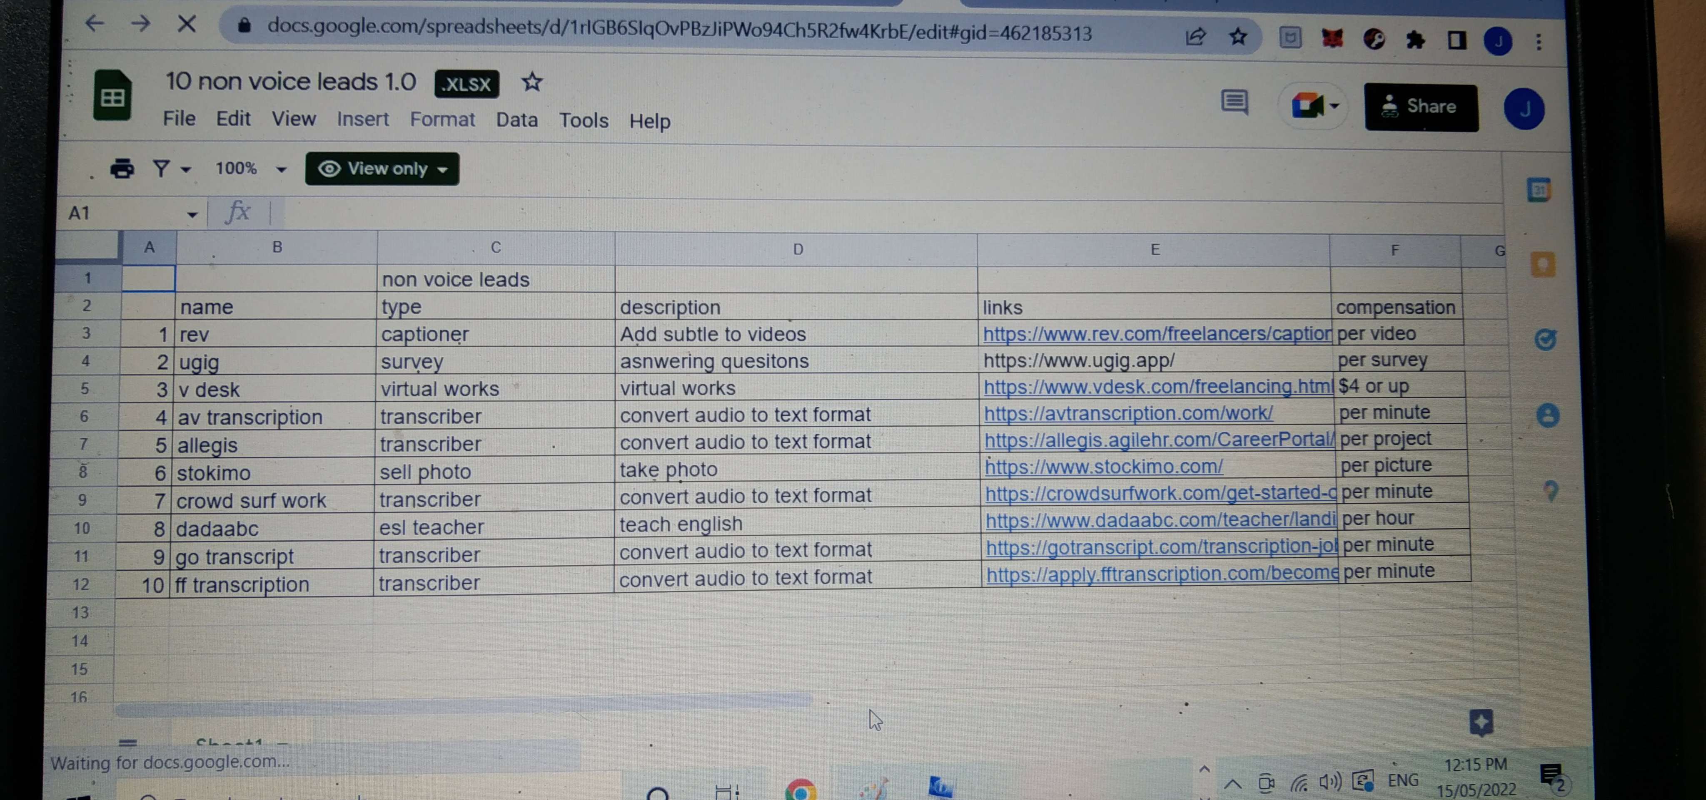
Task: Open the Calendar side panel icon
Action: click(1539, 191)
